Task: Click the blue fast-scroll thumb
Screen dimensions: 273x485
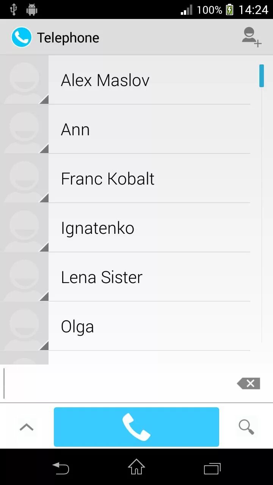Action: coord(262,76)
